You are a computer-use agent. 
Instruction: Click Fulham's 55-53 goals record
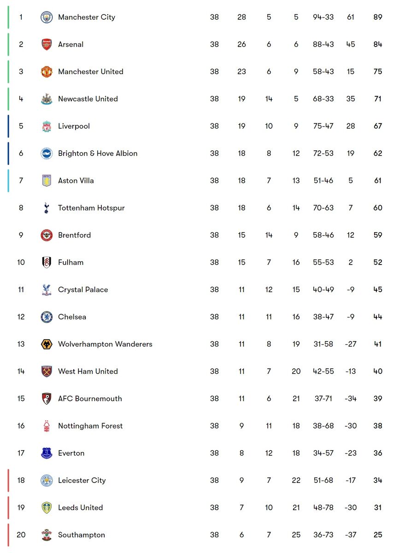[323, 263]
